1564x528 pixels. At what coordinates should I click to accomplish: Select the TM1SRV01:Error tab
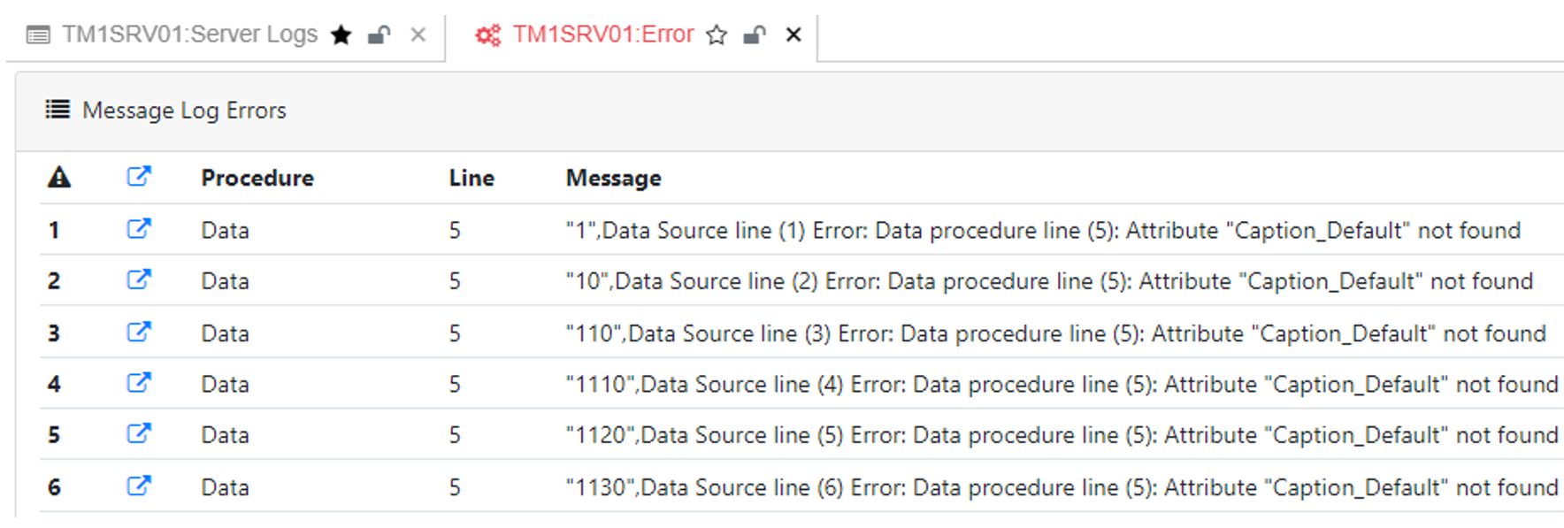(603, 34)
